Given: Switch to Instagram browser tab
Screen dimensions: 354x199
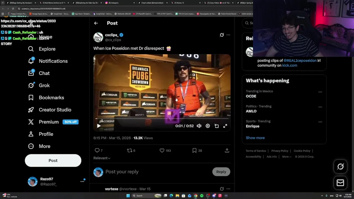Looking at the screenshot, I should (119, 3).
